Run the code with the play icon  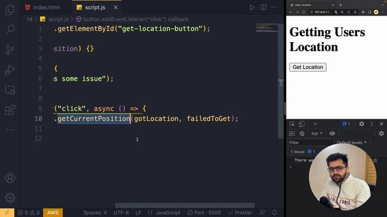pyautogui.click(x=252, y=8)
